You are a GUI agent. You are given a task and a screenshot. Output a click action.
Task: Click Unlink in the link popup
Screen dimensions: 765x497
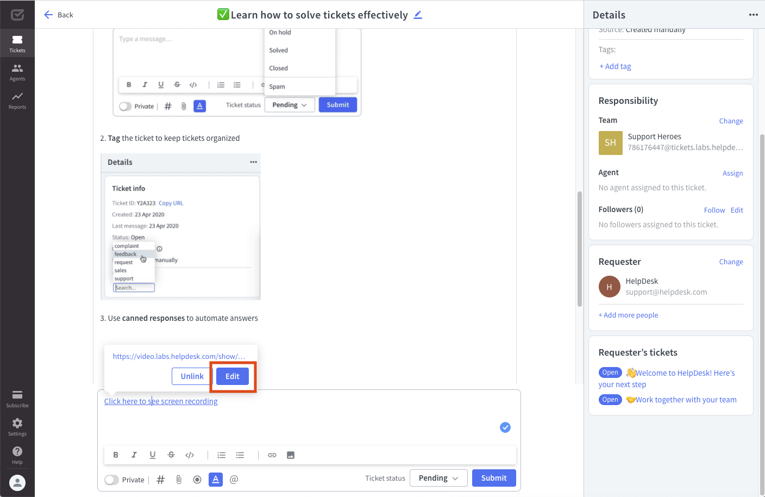[x=192, y=376]
